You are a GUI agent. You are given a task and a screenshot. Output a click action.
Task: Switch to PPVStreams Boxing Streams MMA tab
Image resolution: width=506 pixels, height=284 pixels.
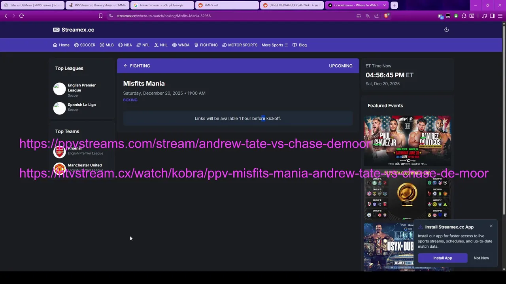point(97,5)
